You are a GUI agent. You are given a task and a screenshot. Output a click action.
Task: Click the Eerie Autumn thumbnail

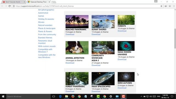(126, 77)
